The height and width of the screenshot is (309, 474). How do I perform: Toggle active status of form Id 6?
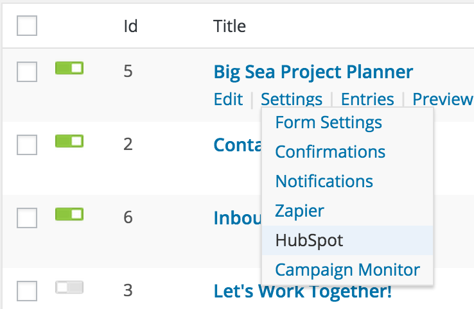pos(69,213)
